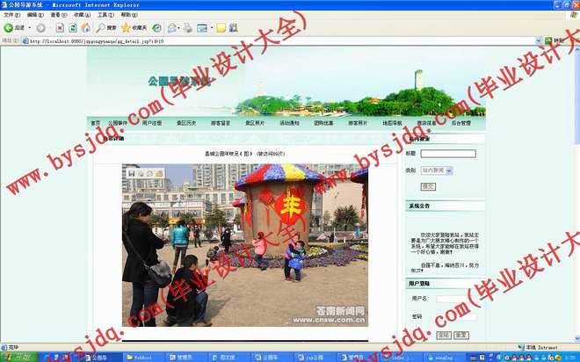Select 游客留言 in site navigation
This screenshot has width=580, height=362.
click(221, 123)
